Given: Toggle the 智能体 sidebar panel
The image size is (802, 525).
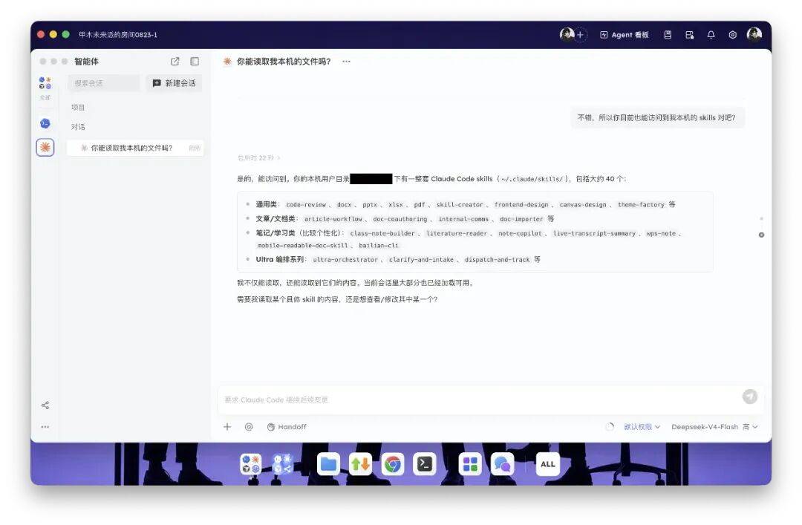Looking at the screenshot, I should point(195,62).
